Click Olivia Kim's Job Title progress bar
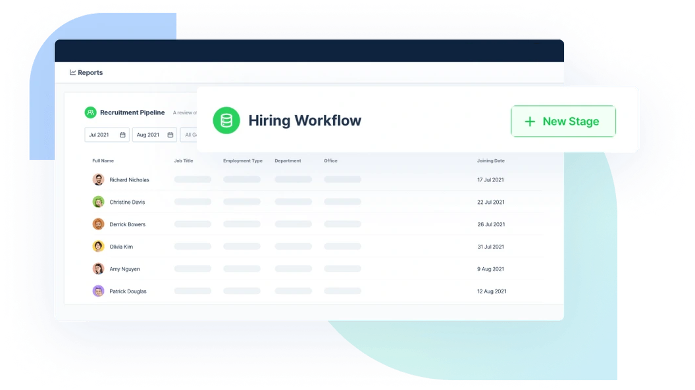 point(192,247)
